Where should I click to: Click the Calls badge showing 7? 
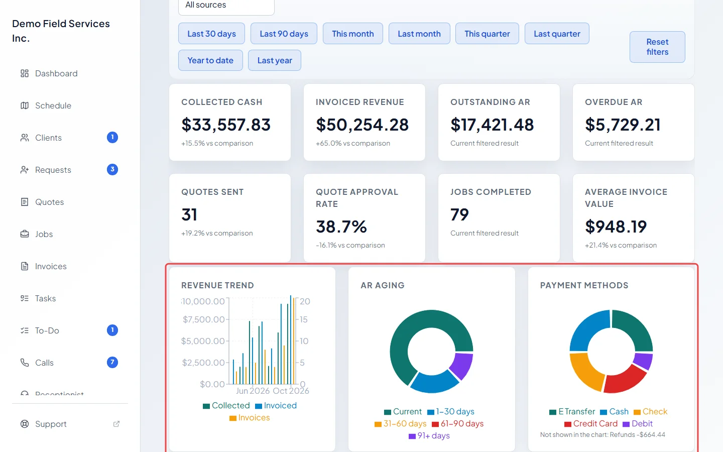tap(112, 362)
